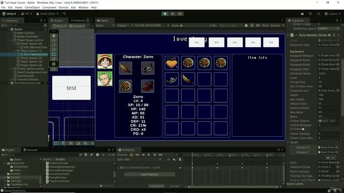Click the Step frame button in toolbar
This screenshot has height=193, width=344.
[180, 14]
